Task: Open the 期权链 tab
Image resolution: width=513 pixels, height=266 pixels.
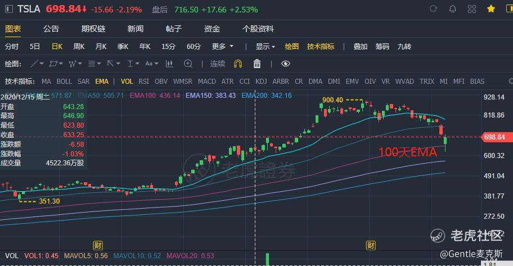Action: pos(93,29)
